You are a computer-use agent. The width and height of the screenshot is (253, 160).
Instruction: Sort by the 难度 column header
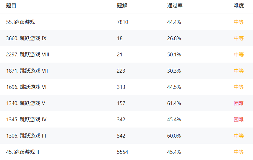[239, 6]
